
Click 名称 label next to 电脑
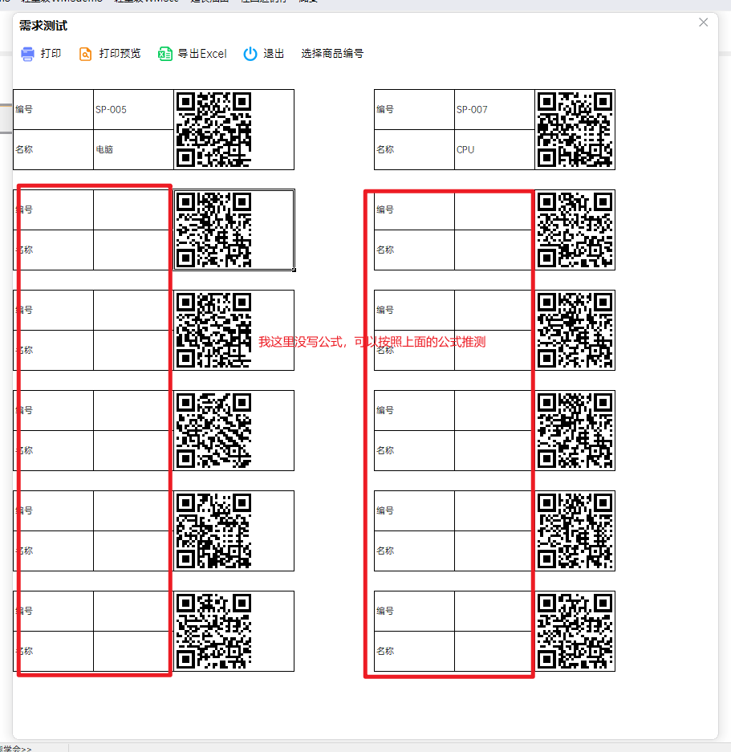point(24,149)
